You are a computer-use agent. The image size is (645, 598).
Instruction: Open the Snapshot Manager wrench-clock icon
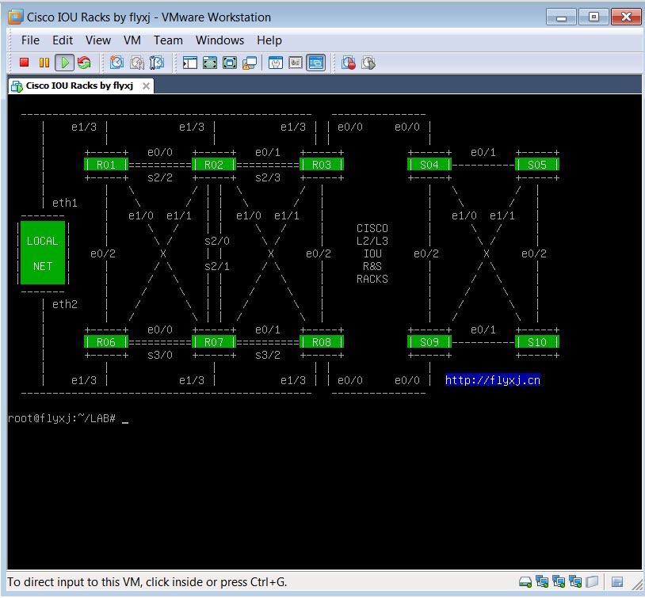[157, 63]
